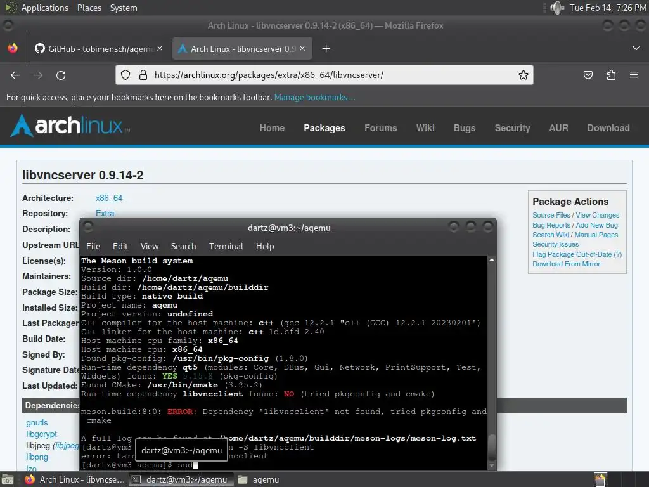Screen dimensions: 649x487
Task: Click Download From Mirror link
Action: click(566, 264)
